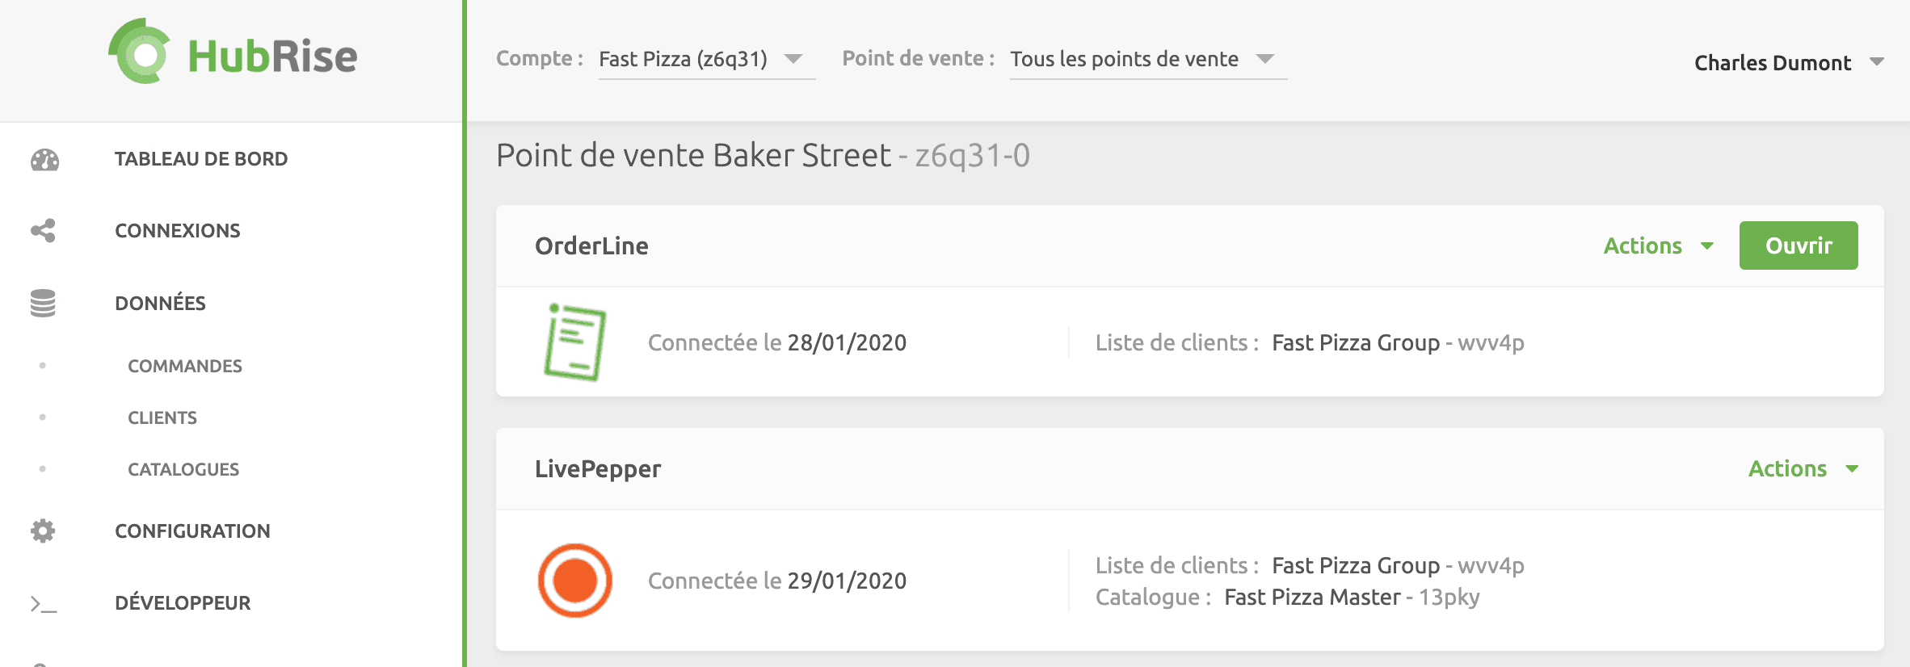Click the Données database icon

(x=44, y=303)
